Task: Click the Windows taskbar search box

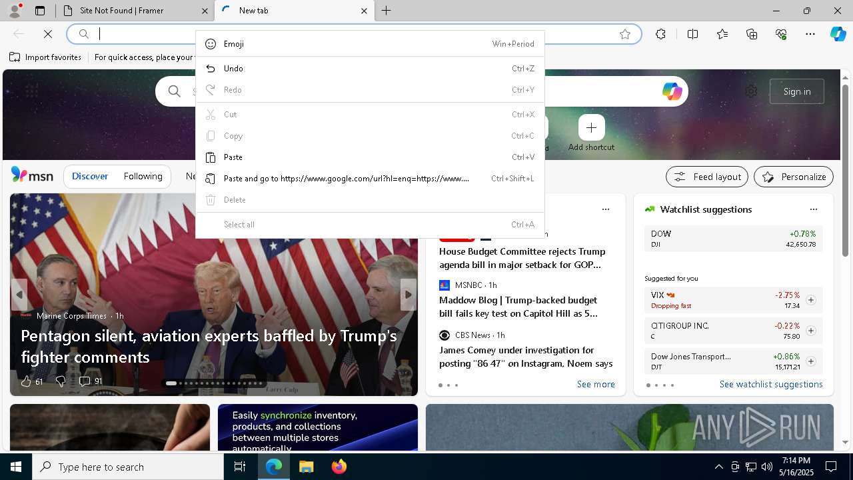Action: coord(128,467)
